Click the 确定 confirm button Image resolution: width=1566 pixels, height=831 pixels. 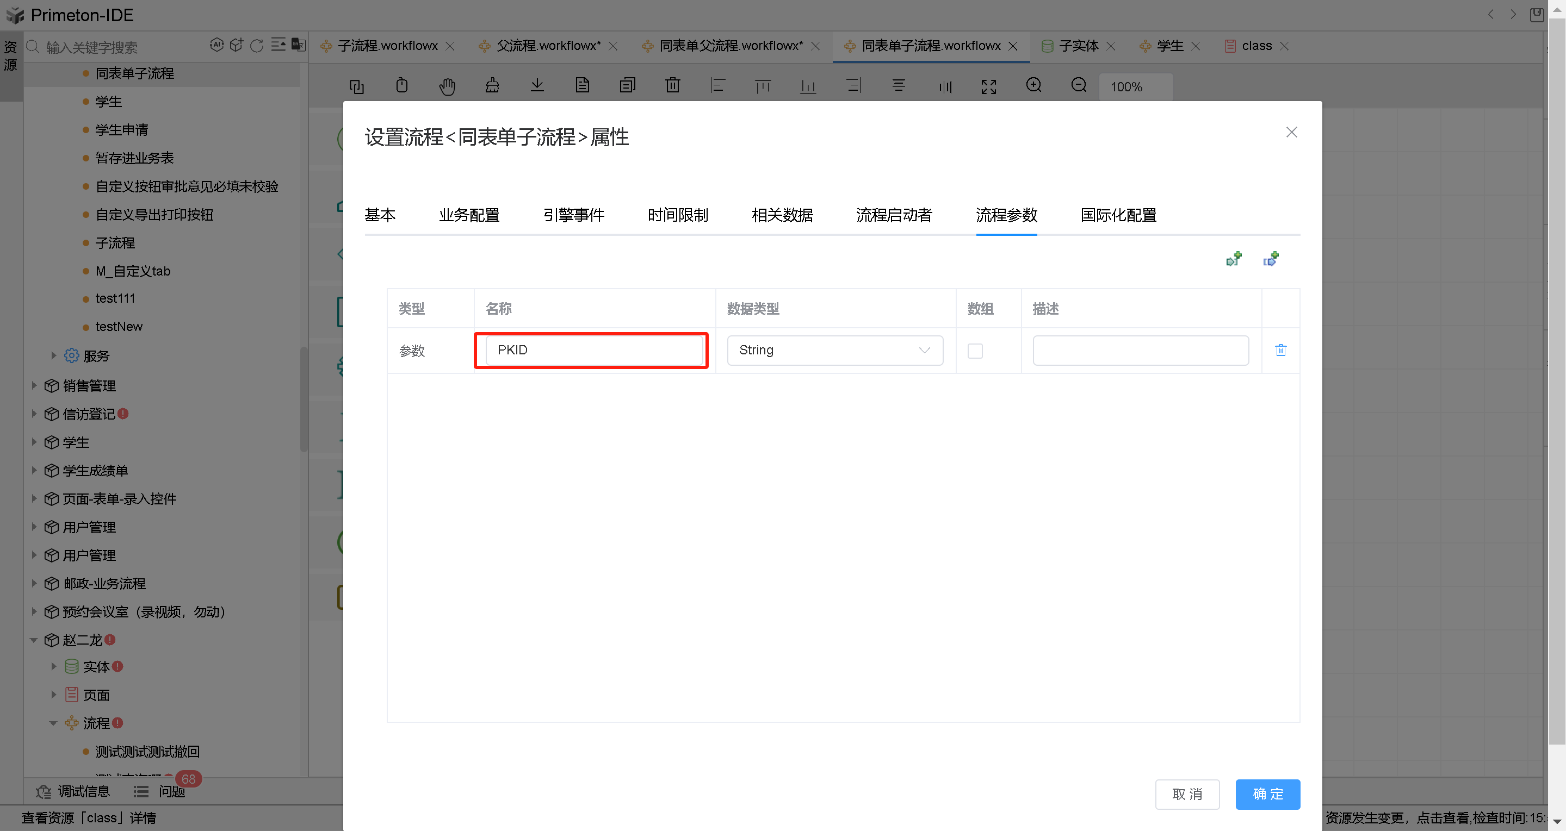click(1267, 793)
